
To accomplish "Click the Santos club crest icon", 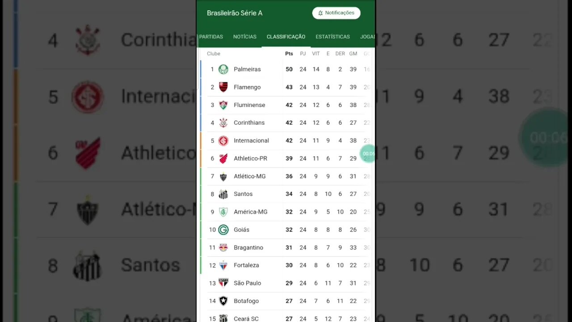I will tap(223, 194).
